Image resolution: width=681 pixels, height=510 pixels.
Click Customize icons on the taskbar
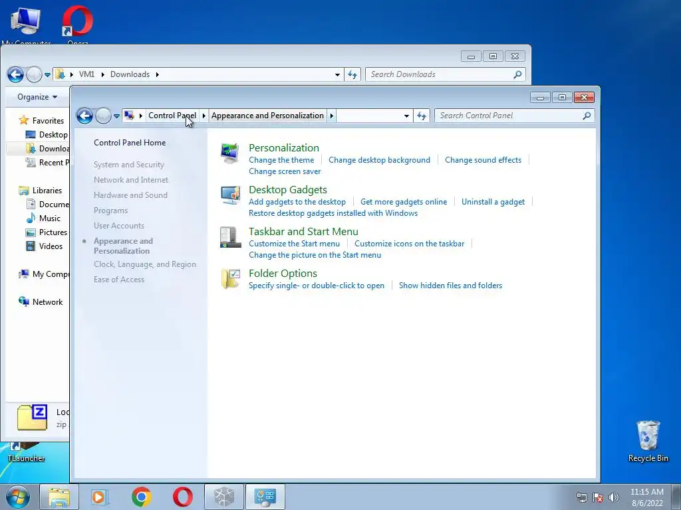[x=409, y=244]
